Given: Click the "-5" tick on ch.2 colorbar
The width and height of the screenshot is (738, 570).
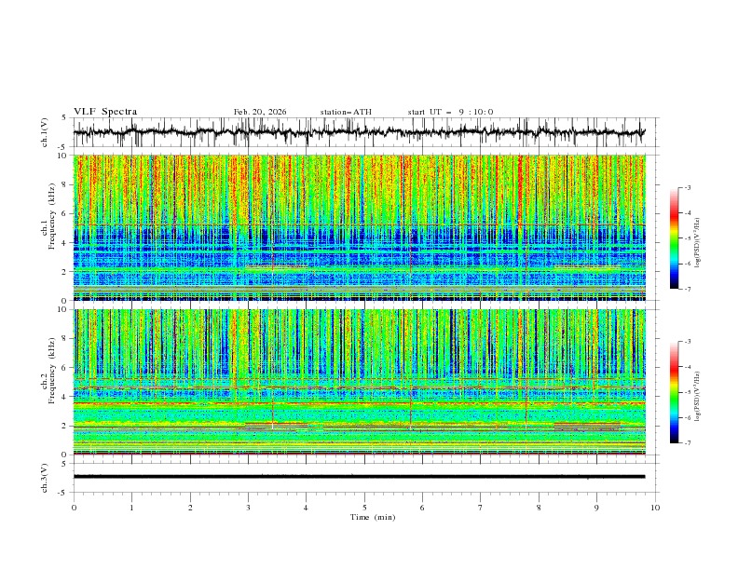Looking at the screenshot, I should 688,392.
